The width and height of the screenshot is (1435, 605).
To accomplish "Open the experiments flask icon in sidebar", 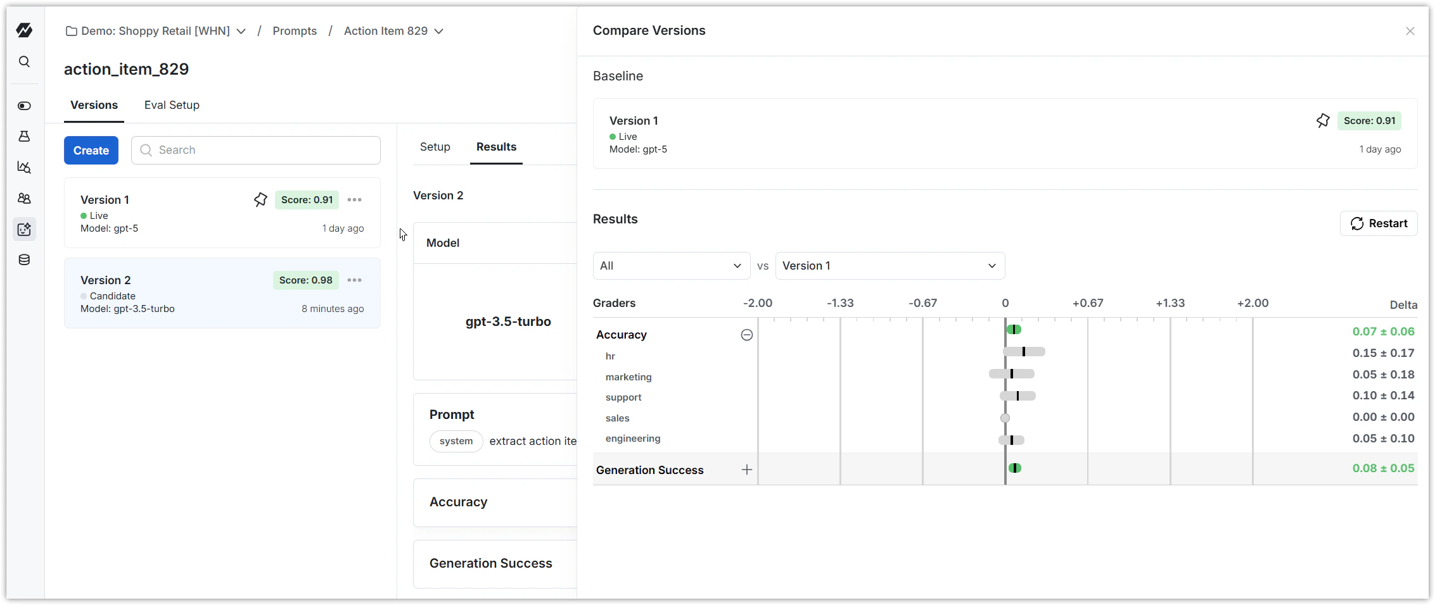I will (x=24, y=136).
